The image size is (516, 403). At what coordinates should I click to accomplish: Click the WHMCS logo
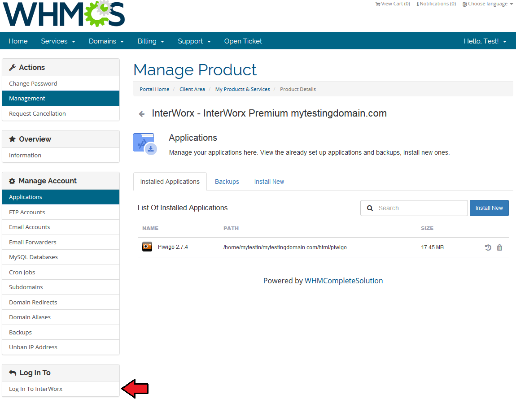pyautogui.click(x=64, y=14)
